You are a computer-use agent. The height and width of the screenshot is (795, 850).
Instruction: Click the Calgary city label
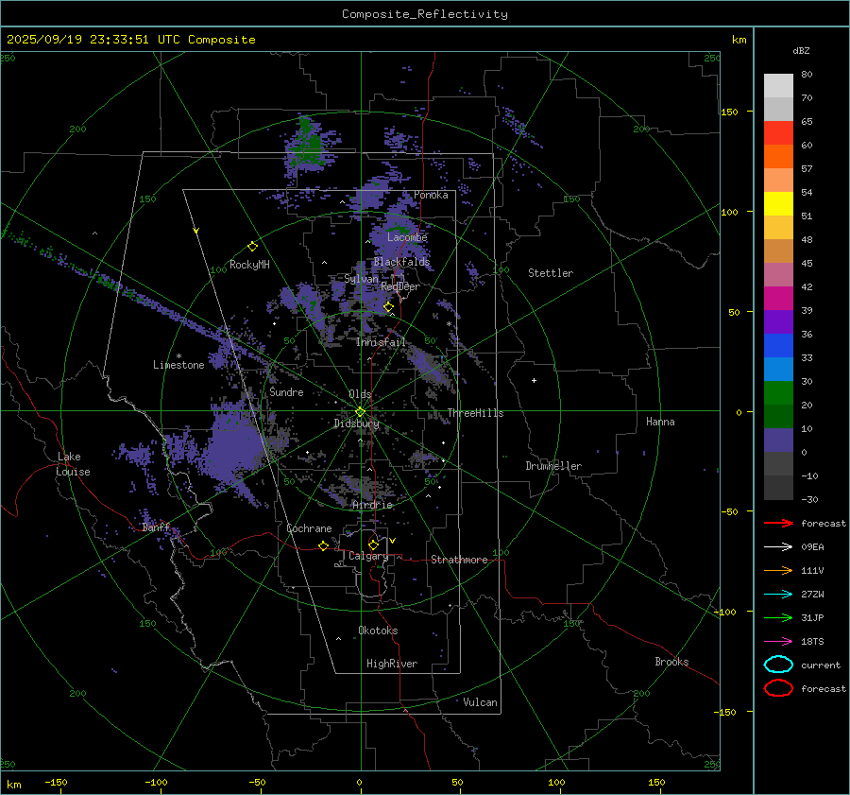click(368, 557)
